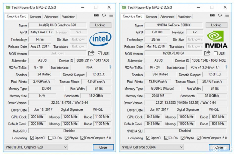The image size is (235, 155).
Task: Click Device ID value 10DE 134E - 1043 143E
Action: pos(209,60)
